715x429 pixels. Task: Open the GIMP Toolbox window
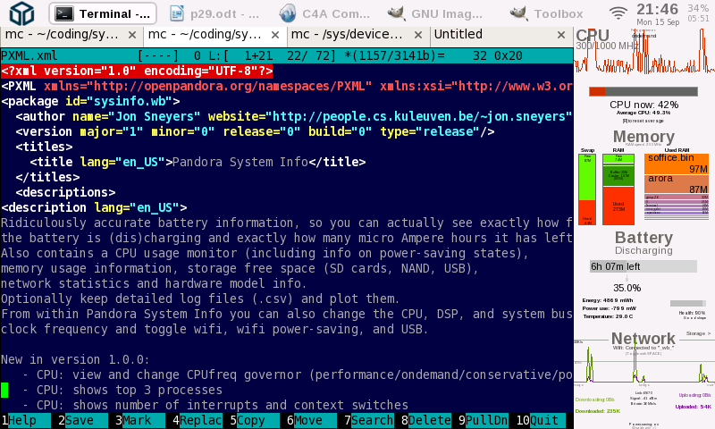tap(545, 13)
